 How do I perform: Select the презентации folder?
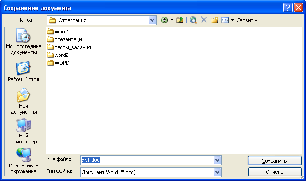click(66, 39)
